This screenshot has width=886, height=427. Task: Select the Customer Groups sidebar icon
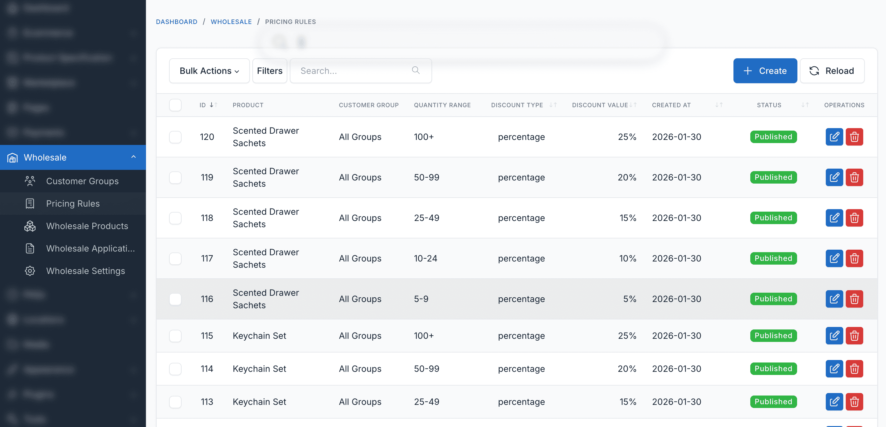[x=30, y=181]
